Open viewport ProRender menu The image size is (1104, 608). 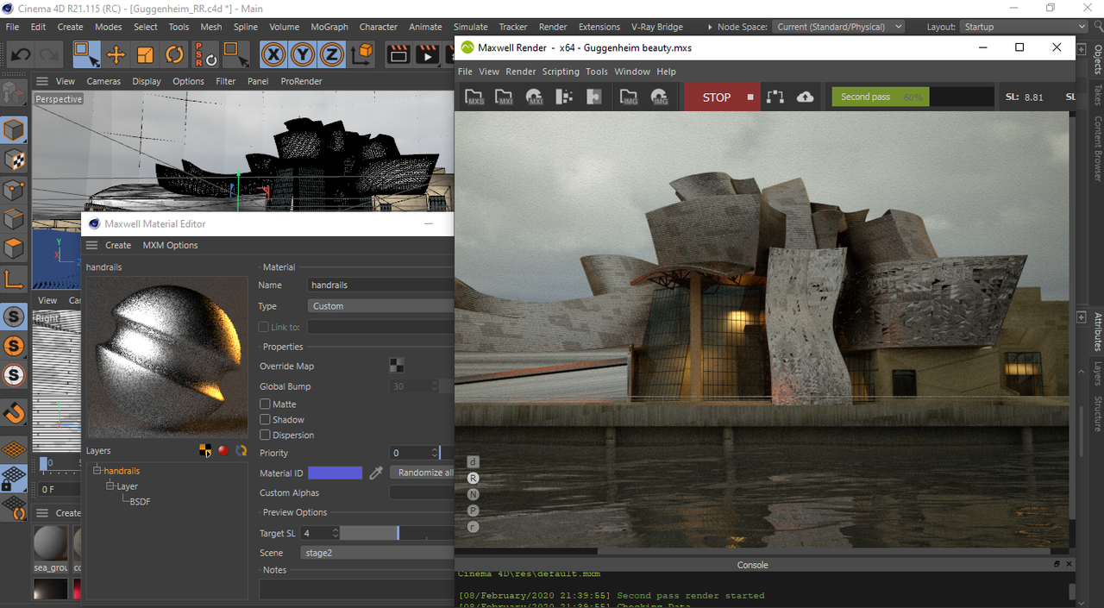coord(301,81)
